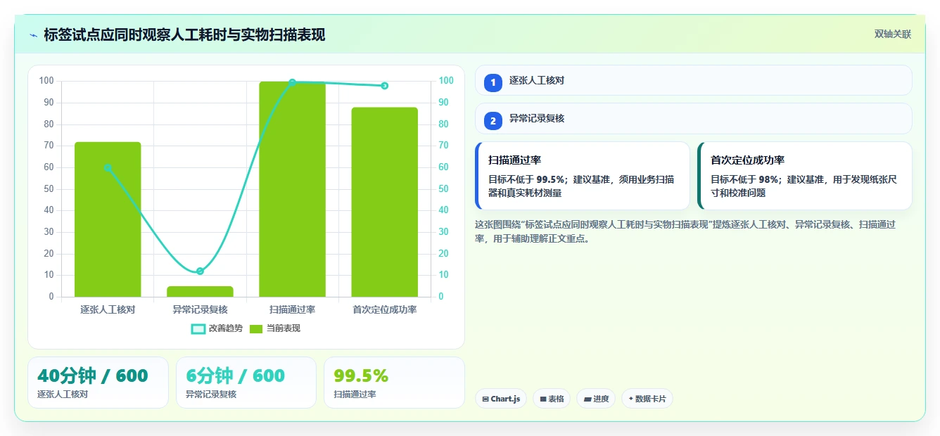
Task: Click the sparkle icon inside 数据卡片 chip
Action: 631,399
